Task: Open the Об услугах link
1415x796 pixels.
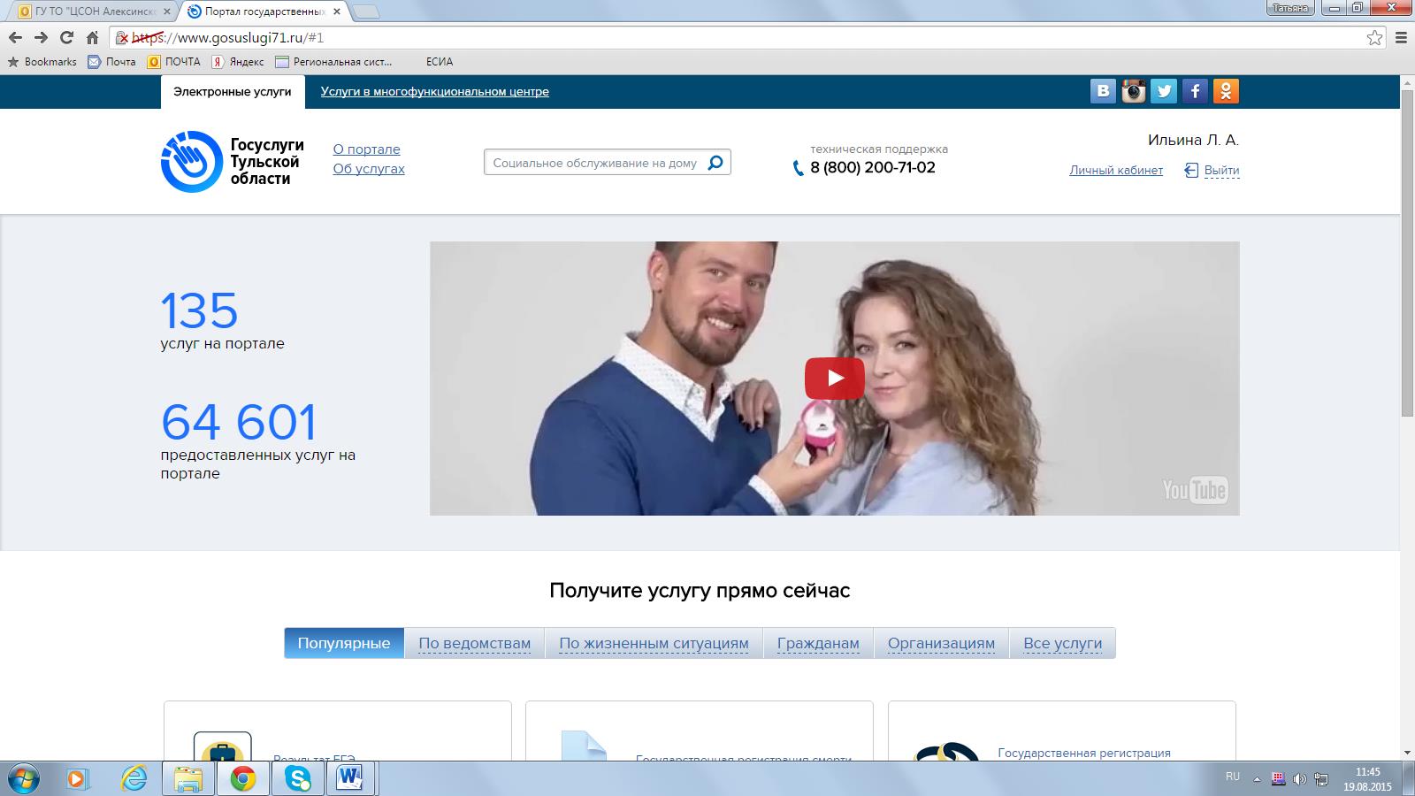Action: (369, 169)
